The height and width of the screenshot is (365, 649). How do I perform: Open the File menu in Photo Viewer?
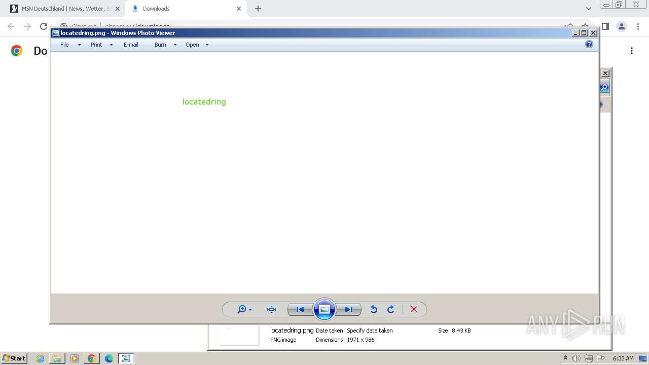(64, 45)
